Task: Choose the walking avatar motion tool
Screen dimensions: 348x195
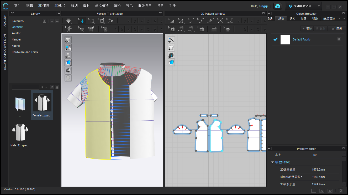Action: [x=69, y=29]
